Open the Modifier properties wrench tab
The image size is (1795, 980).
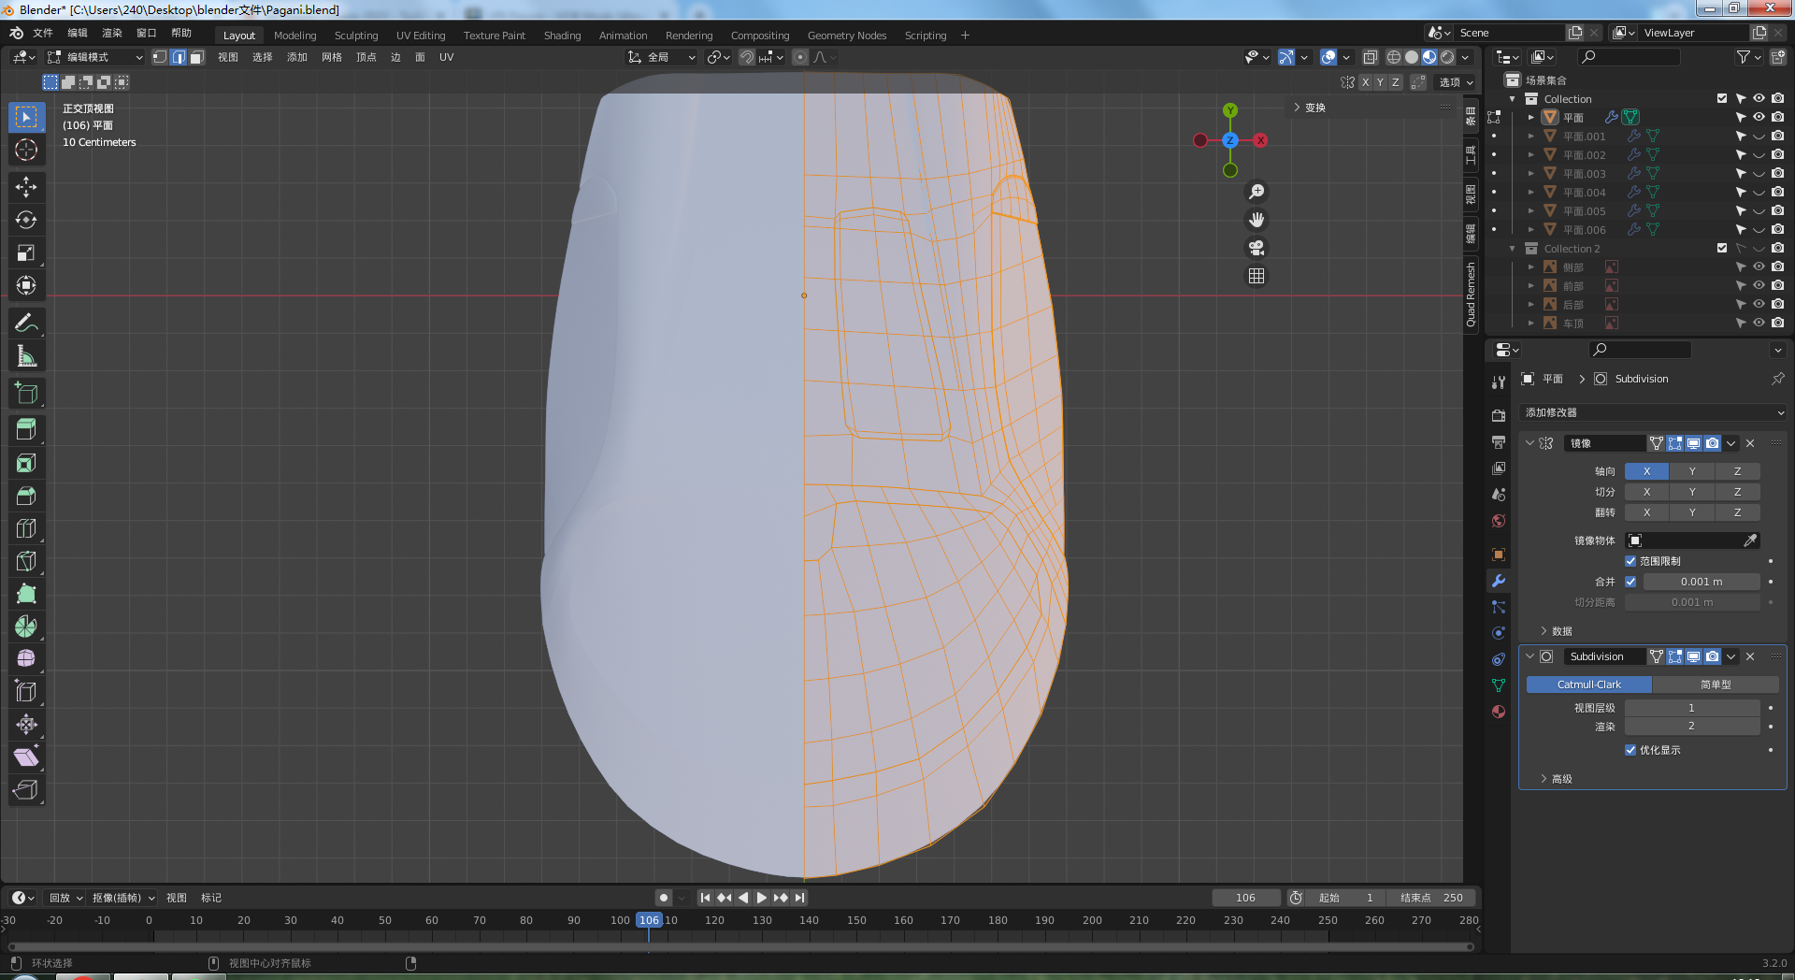click(1499, 581)
